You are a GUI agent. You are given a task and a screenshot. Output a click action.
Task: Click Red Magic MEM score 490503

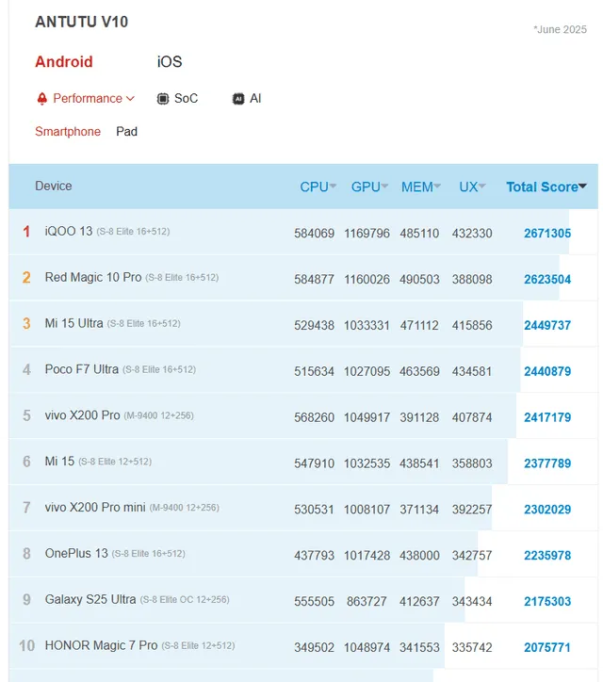pyautogui.click(x=419, y=279)
